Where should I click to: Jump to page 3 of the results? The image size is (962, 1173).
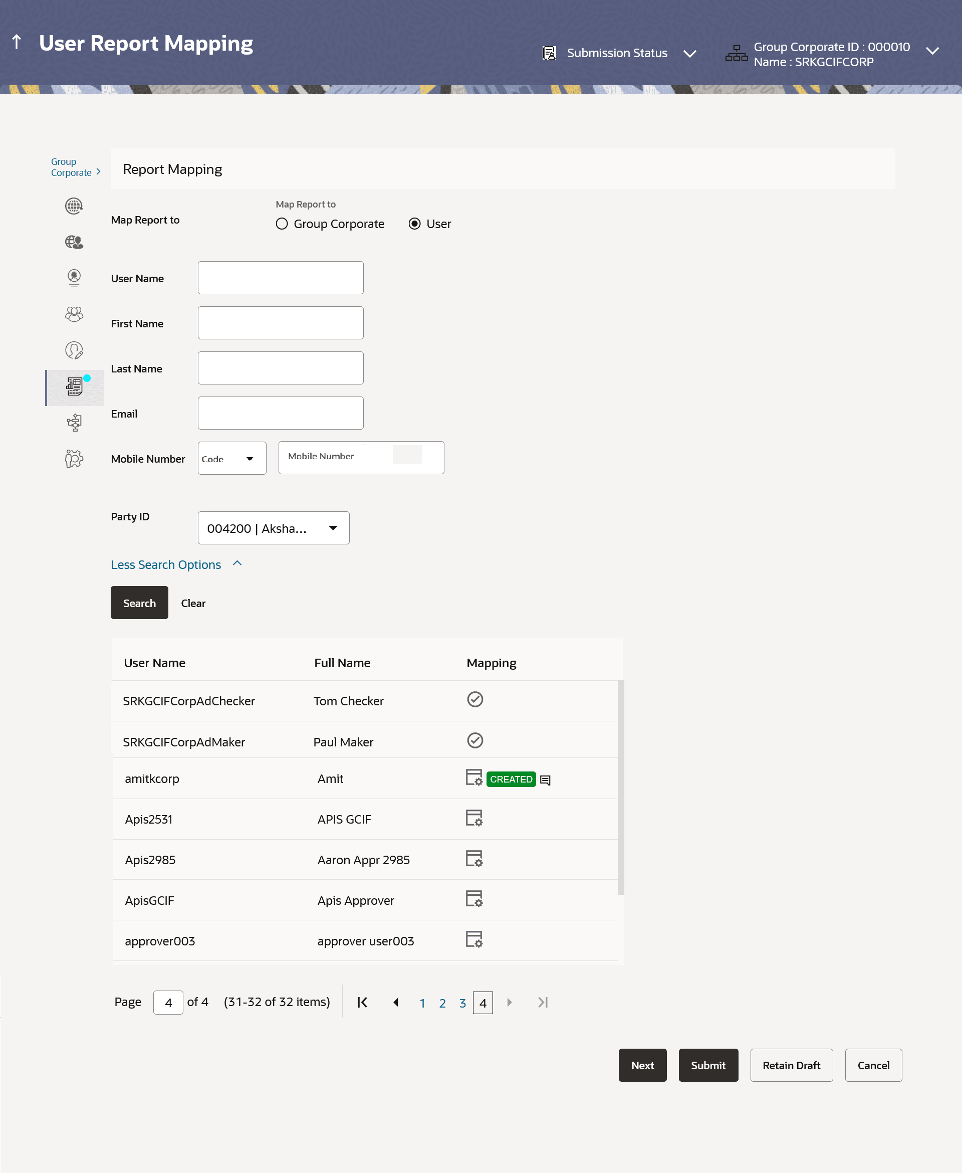(x=462, y=1004)
